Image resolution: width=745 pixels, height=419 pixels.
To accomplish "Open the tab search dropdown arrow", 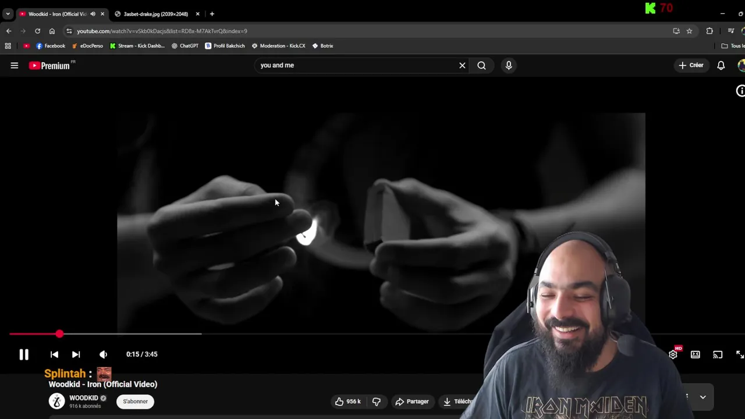I will click(8, 14).
